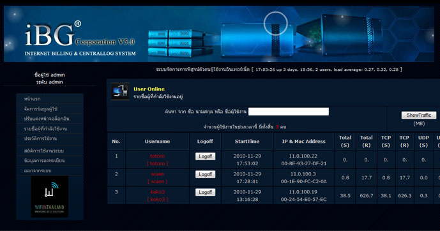Click the Total (R) column header
The image size is (440, 231).
coord(367,142)
